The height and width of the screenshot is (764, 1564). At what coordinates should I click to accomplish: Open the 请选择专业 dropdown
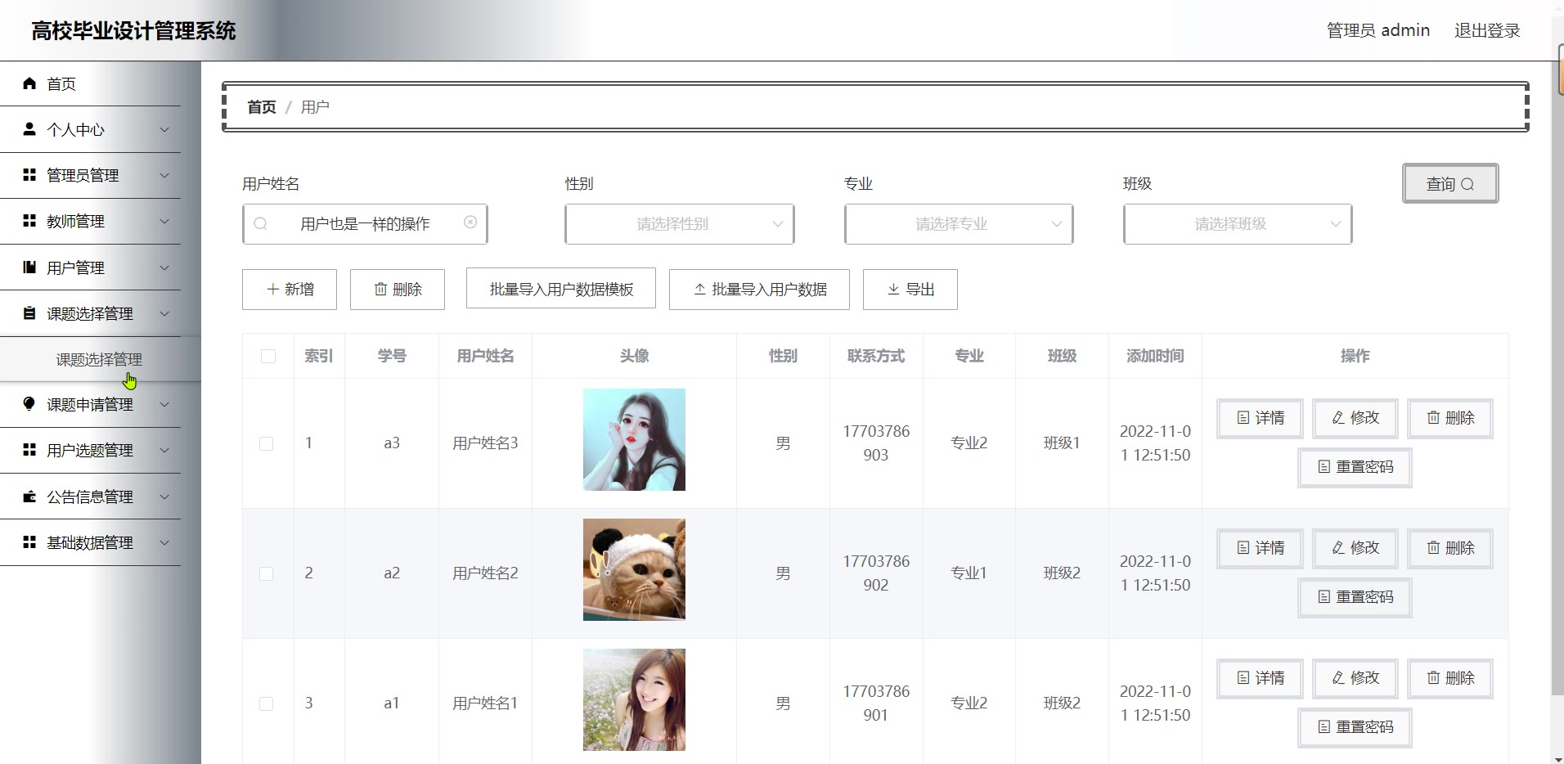coord(959,224)
